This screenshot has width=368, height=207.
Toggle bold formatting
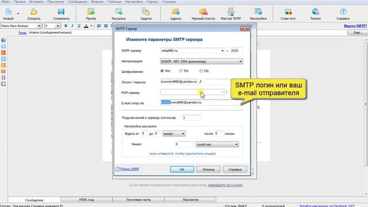click(x=66, y=26)
